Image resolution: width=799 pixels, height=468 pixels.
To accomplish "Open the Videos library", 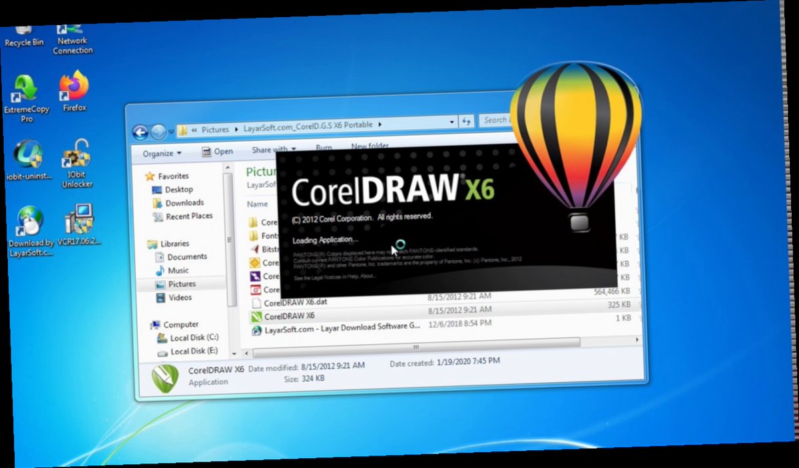I will coord(173,298).
